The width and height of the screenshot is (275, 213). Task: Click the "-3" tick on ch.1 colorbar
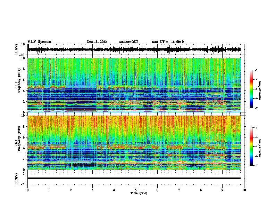[x=256, y=70]
